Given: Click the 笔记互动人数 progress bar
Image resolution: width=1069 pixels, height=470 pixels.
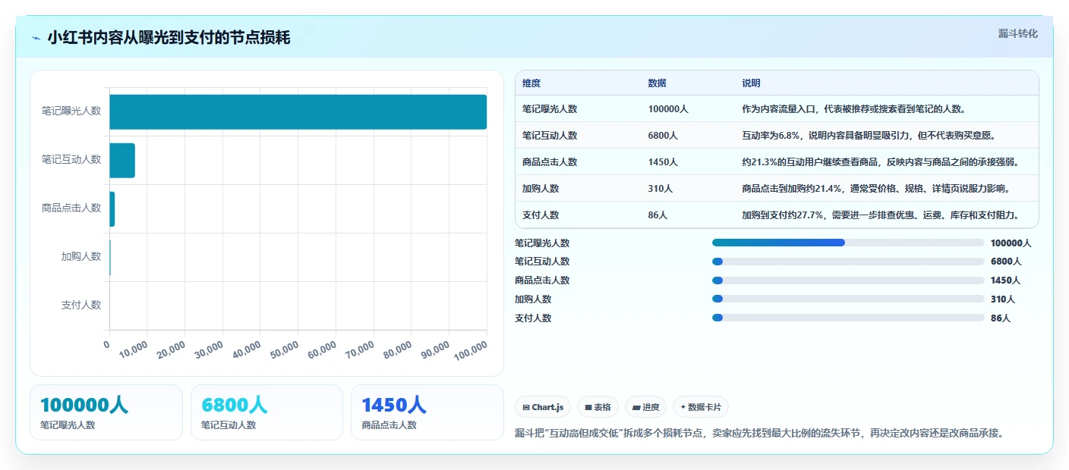Looking at the screenshot, I should [x=848, y=262].
